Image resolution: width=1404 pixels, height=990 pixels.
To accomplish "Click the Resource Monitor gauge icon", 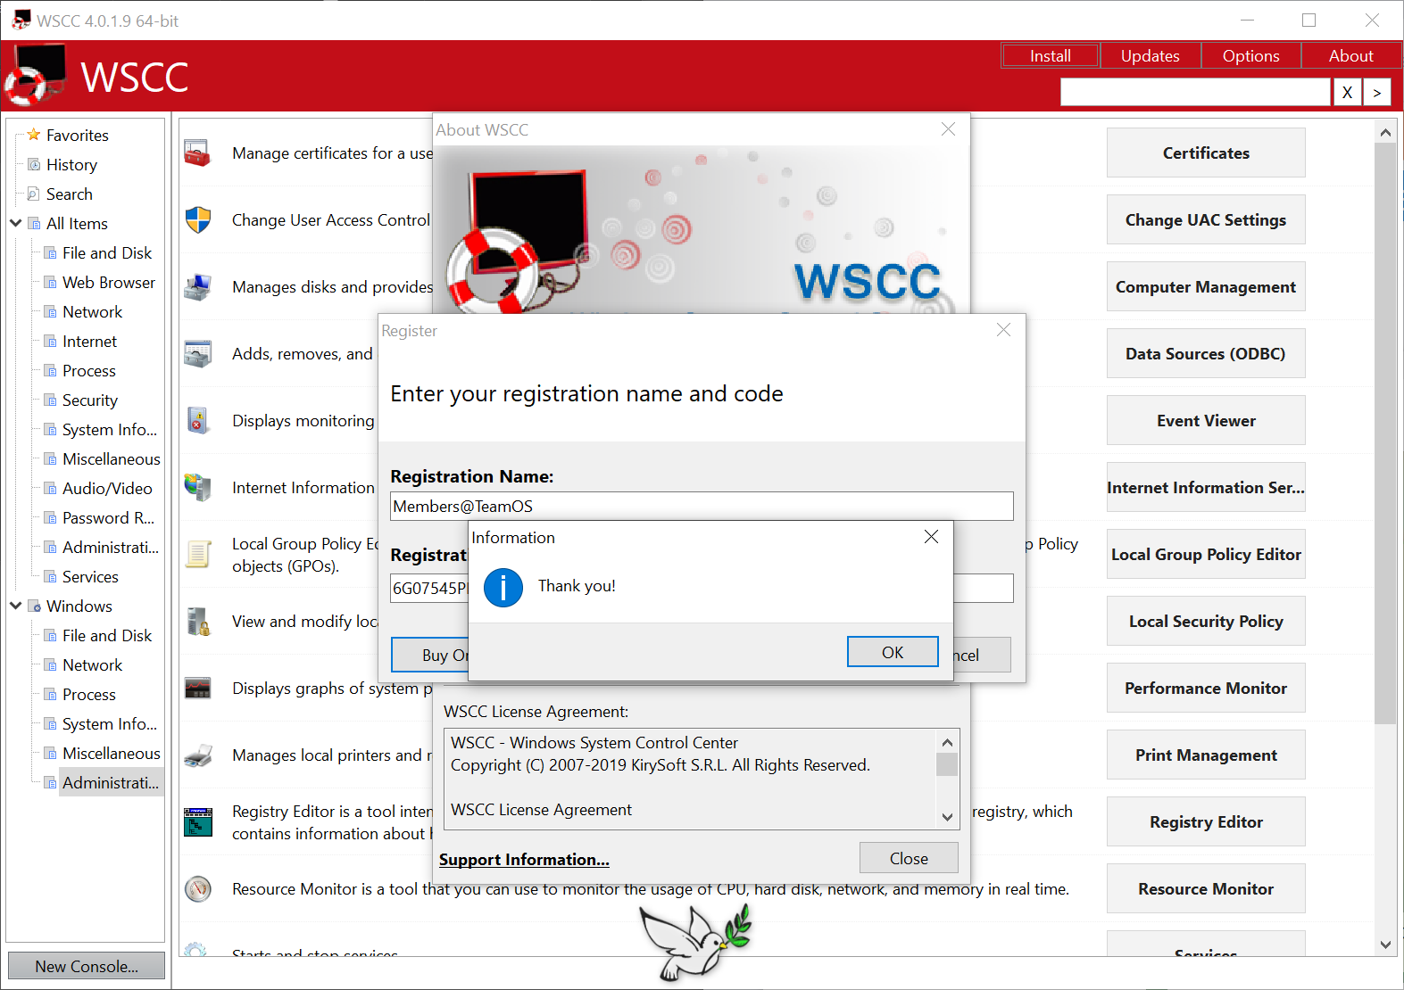I will [x=197, y=889].
